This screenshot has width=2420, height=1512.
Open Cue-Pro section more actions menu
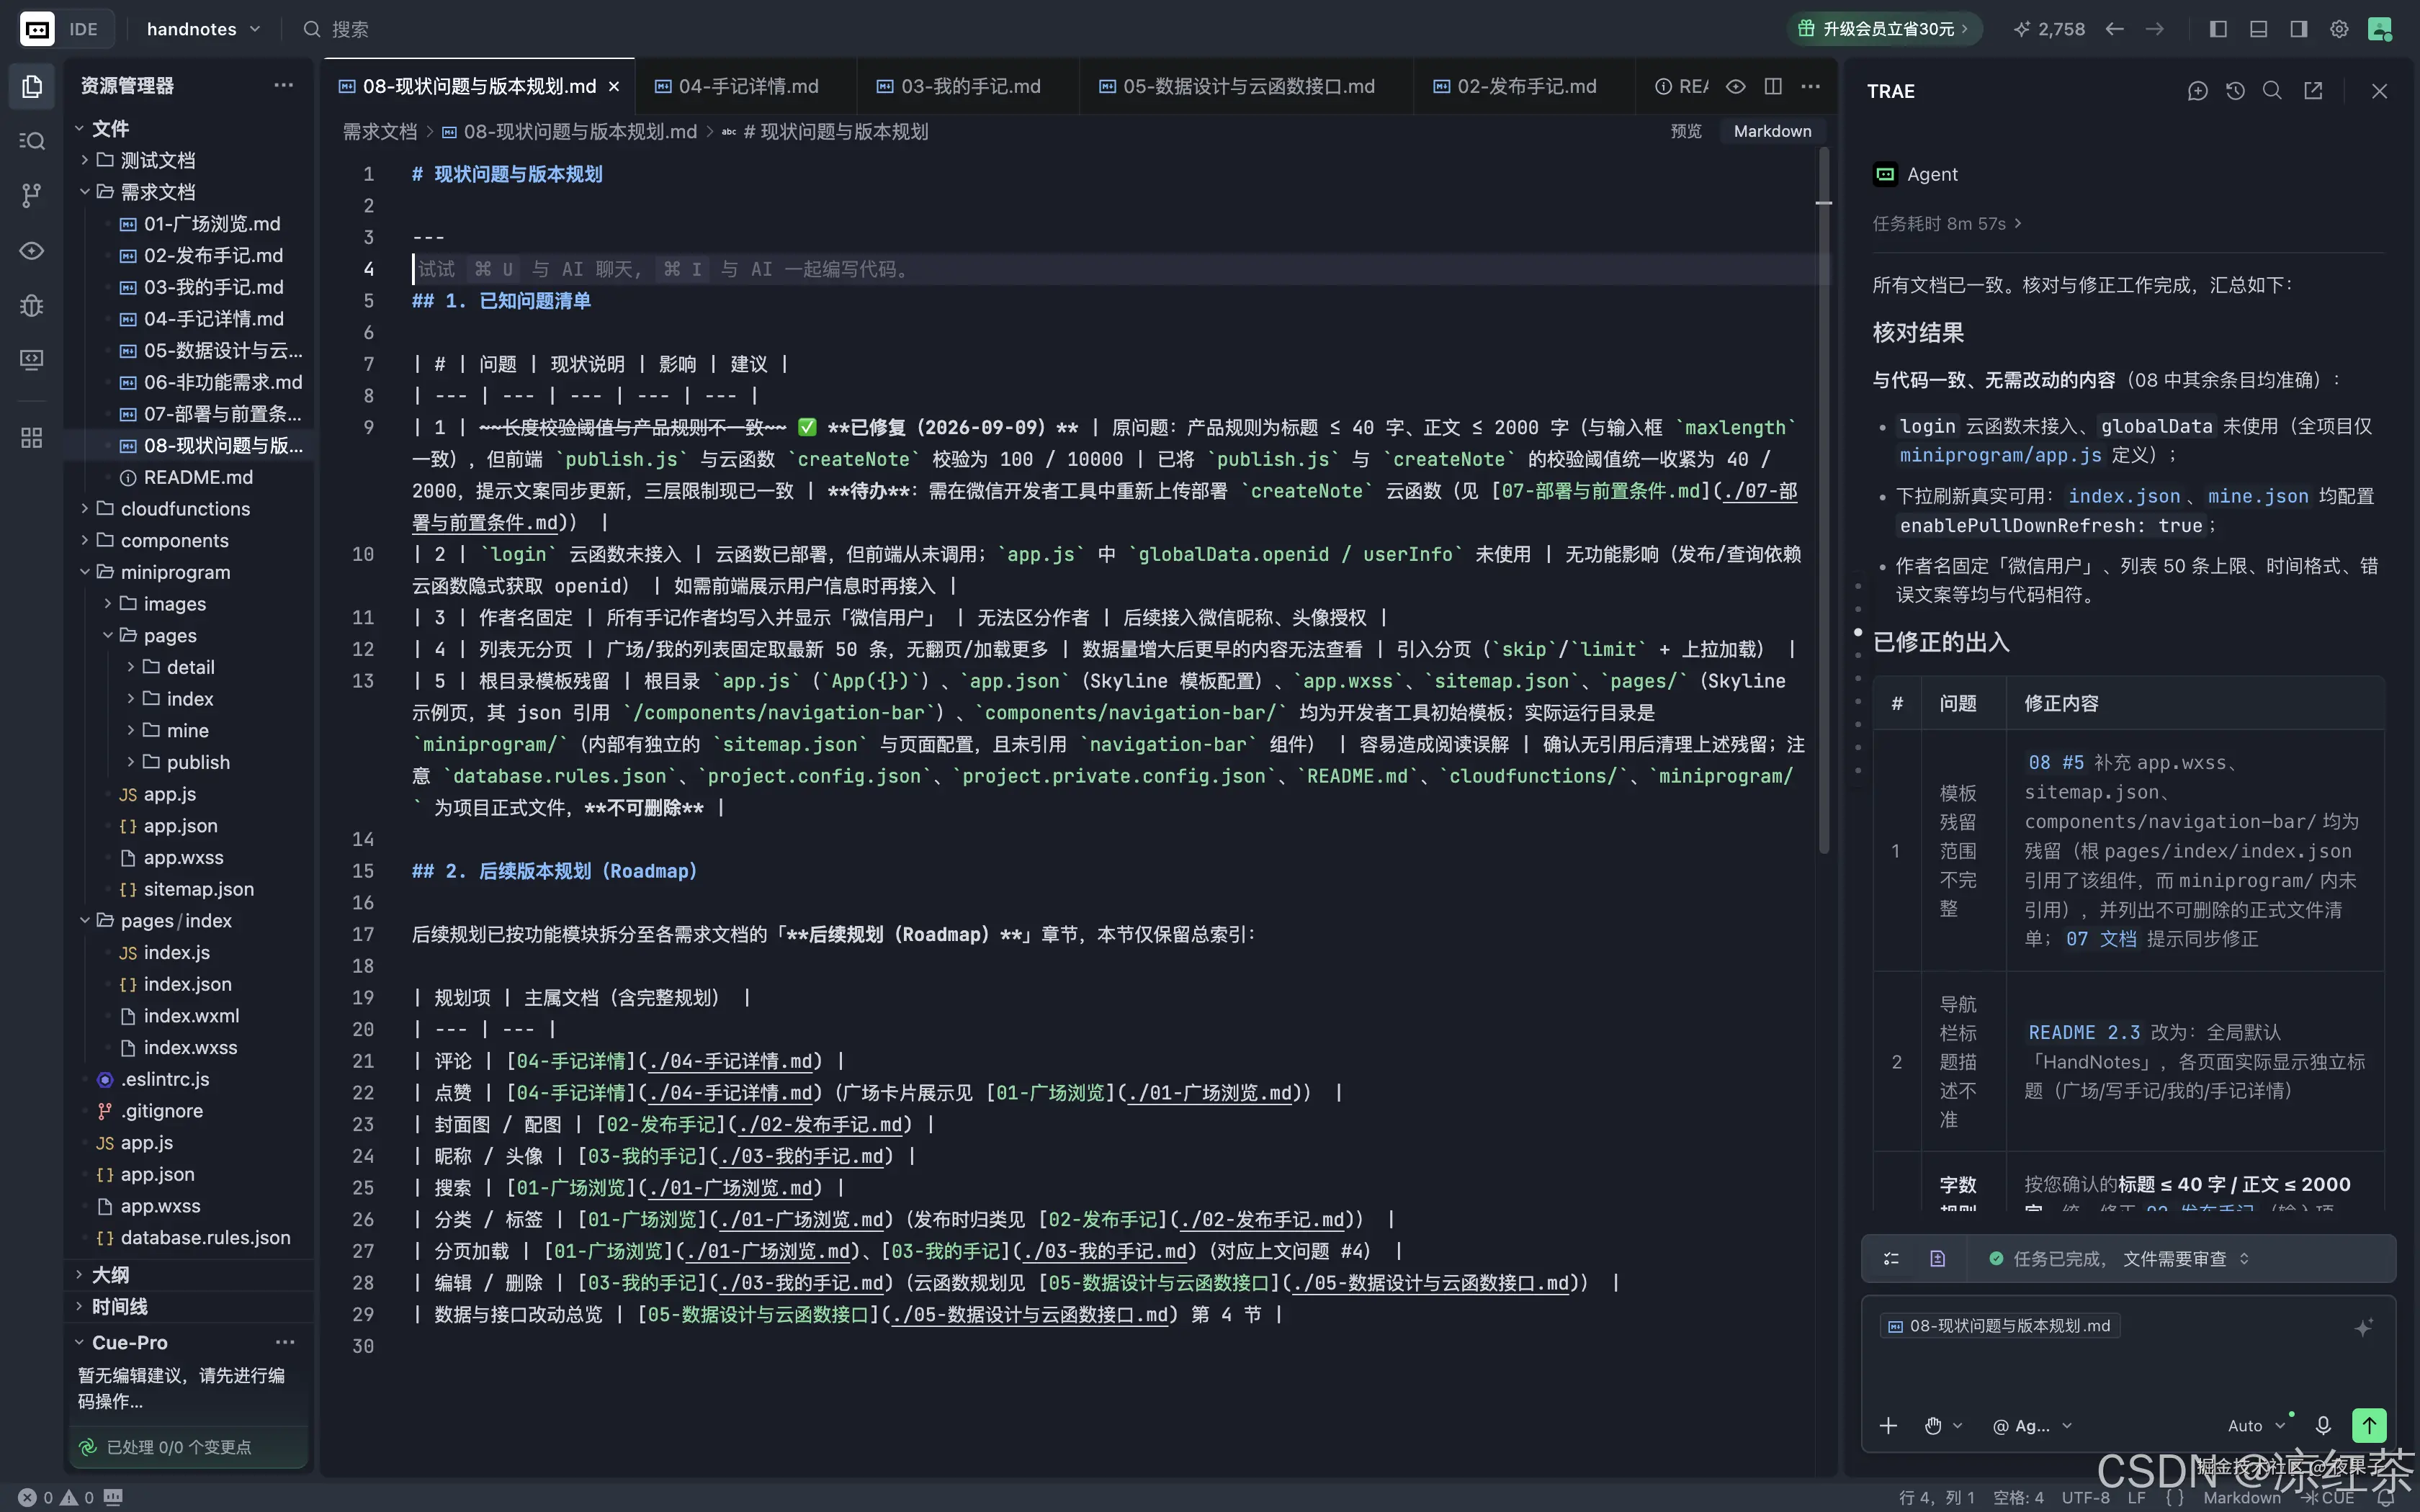285,1342
